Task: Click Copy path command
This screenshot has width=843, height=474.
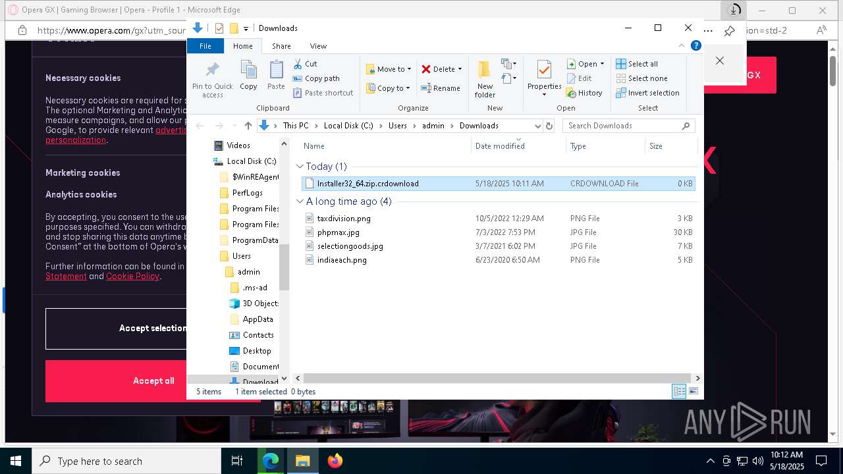Action: (x=316, y=78)
